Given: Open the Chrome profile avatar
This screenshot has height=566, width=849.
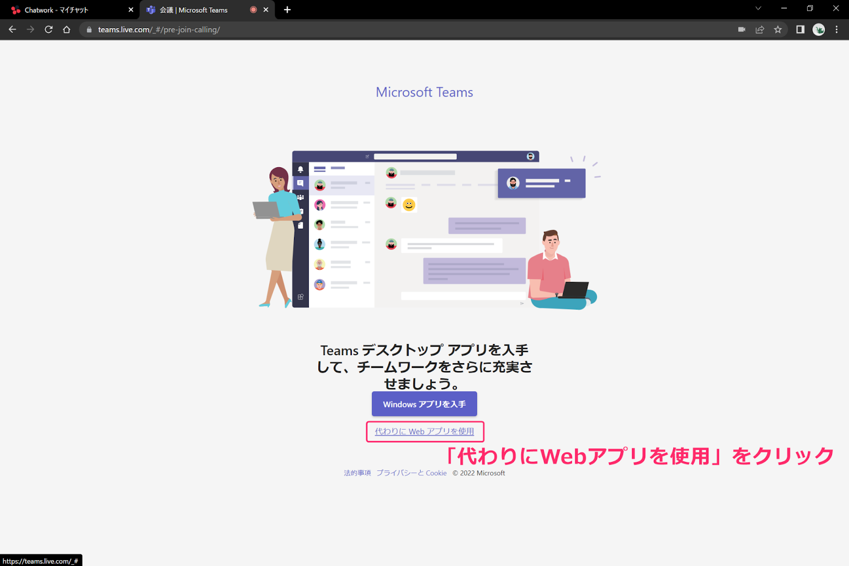Looking at the screenshot, I should [x=819, y=30].
